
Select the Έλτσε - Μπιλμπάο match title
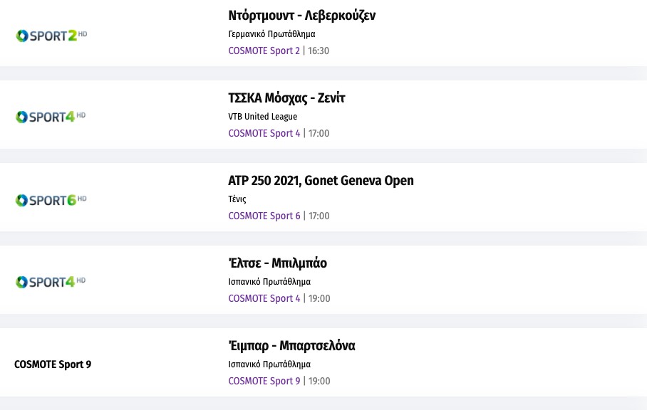coord(277,263)
